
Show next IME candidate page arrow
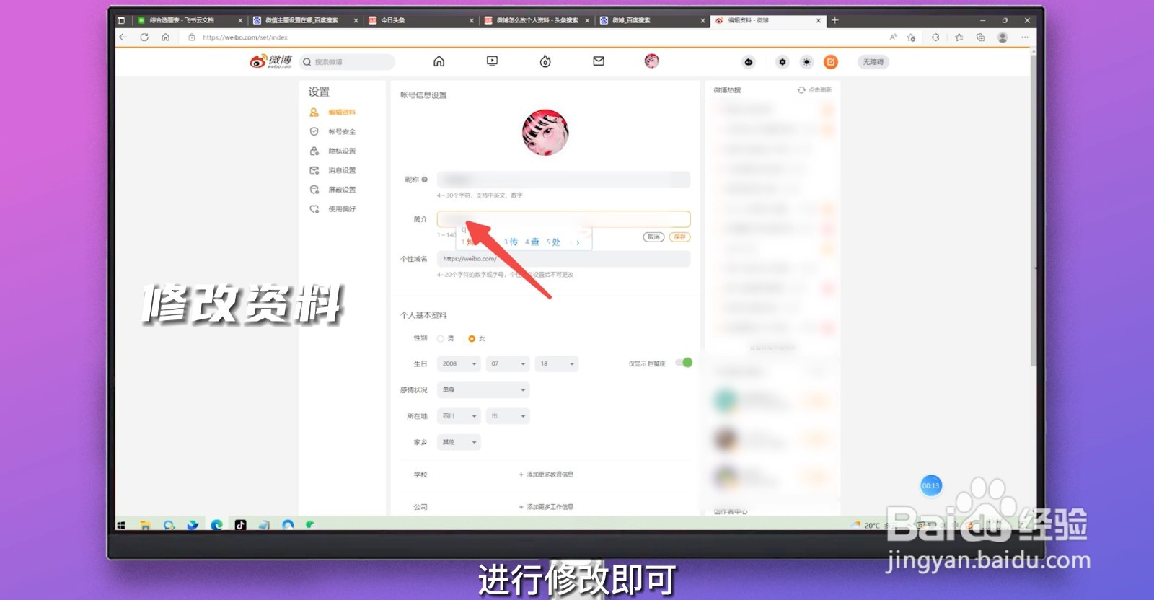tap(578, 242)
